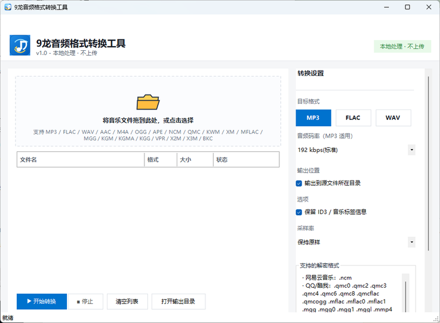Viewport: 440px width, 323px height.
Task: Toggle 保留 ID3 / 音乐标签信息 checkbox
Action: click(x=299, y=212)
